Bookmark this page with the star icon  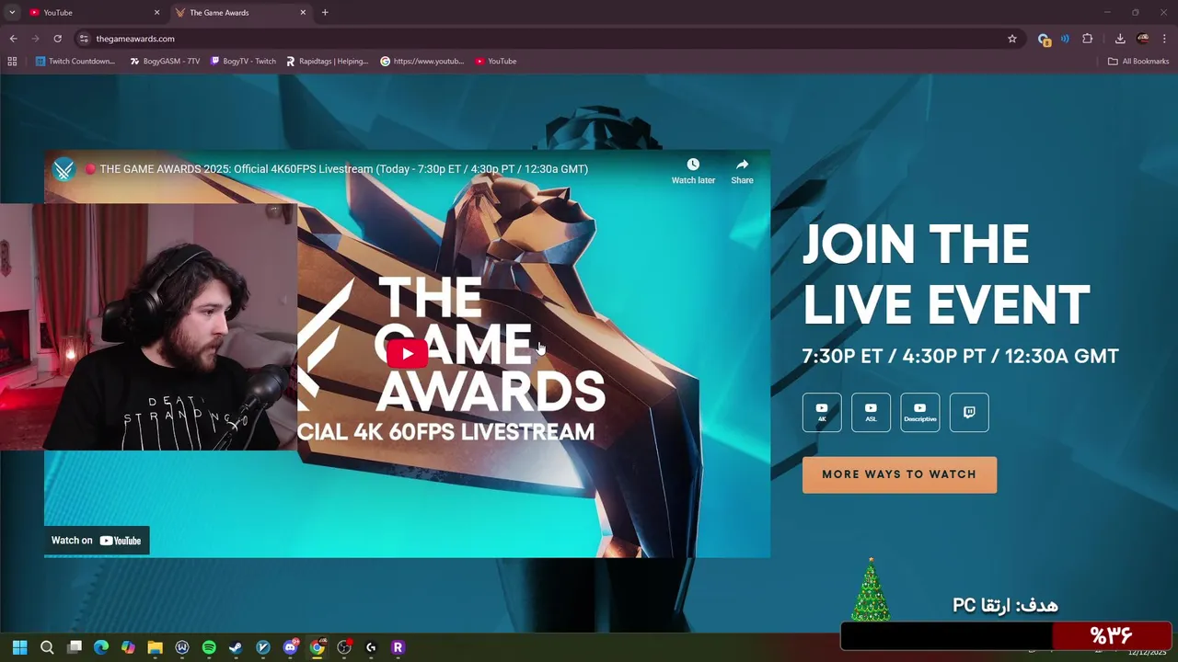pyautogui.click(x=1012, y=39)
